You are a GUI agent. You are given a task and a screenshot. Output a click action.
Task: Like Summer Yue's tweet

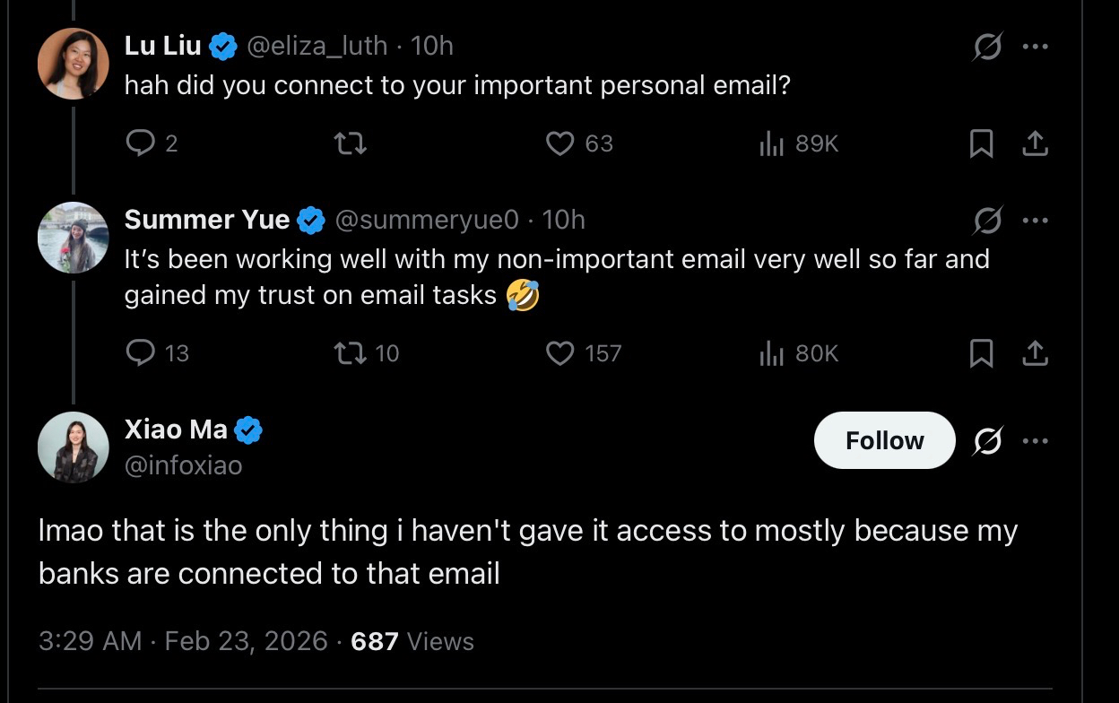coord(560,354)
